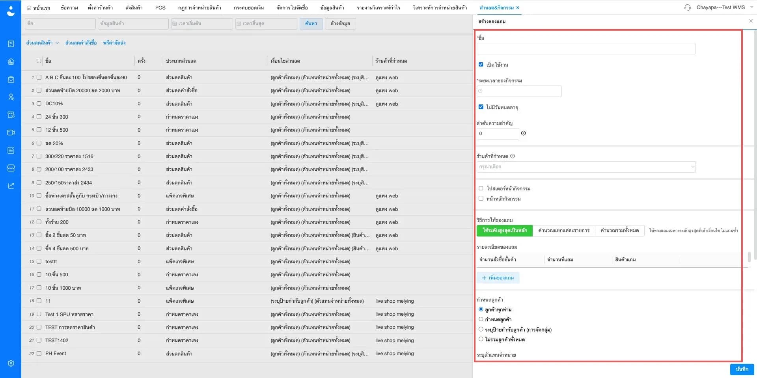
Task: Open the warehouse building sidebar icon
Action: coord(11,61)
